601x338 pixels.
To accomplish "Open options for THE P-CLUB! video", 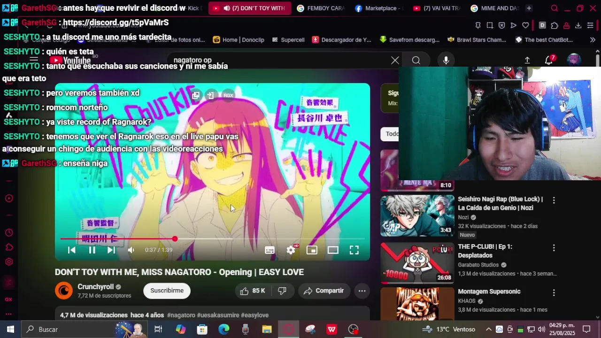I will (554, 247).
